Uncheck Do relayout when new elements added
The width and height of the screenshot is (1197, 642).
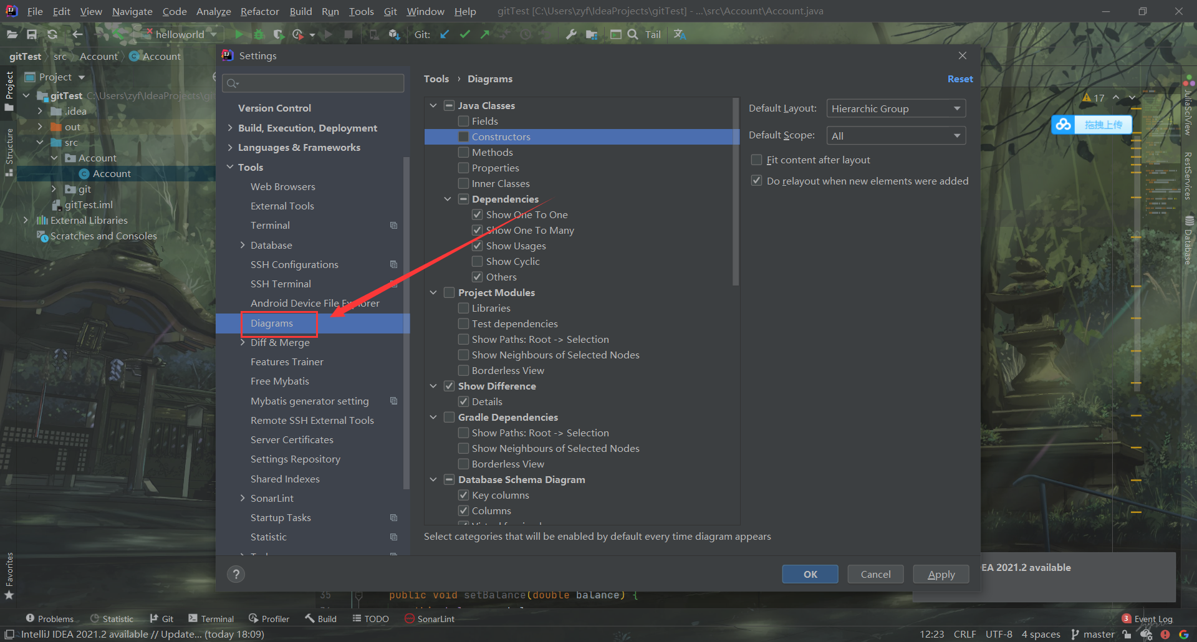coord(756,181)
